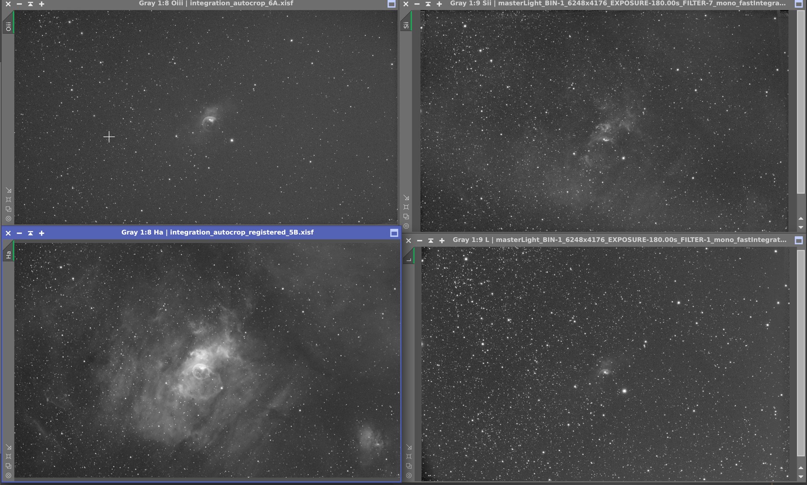Click scroll-down arrow in Sii window
This screenshot has height=485, width=807.
point(801,227)
